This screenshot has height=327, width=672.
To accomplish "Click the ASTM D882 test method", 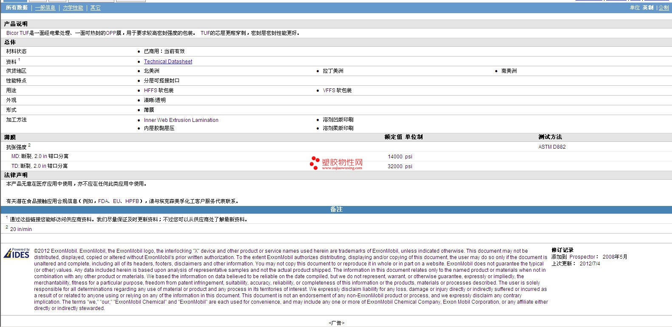I will pos(552,147).
